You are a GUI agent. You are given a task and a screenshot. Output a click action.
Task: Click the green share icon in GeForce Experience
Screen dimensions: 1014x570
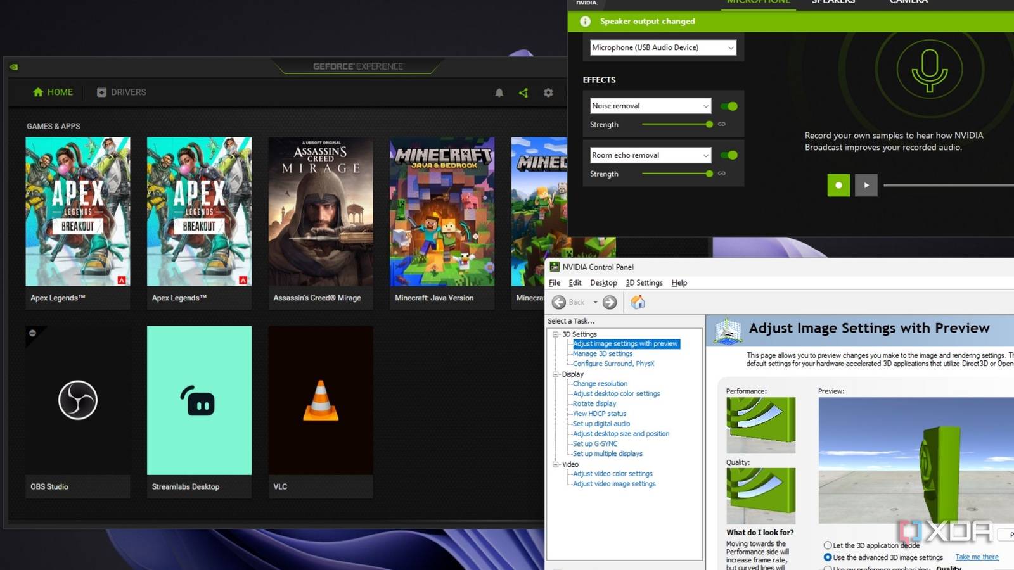pyautogui.click(x=523, y=92)
